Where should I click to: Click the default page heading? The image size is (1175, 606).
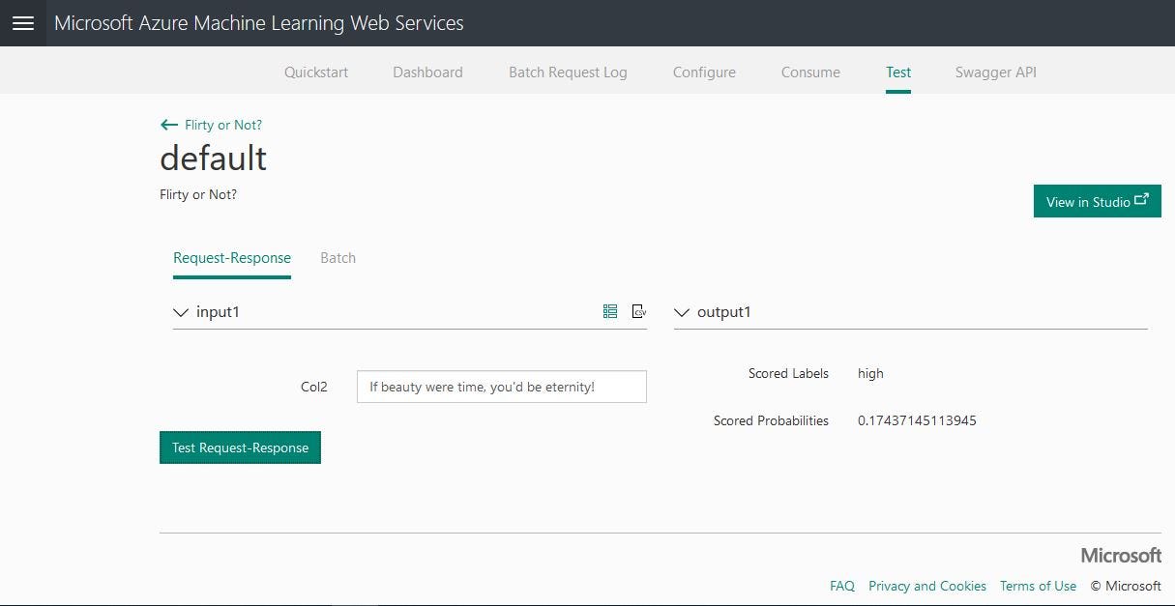pos(214,158)
